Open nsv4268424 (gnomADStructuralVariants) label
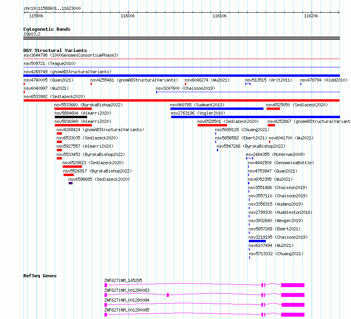The image size is (351, 319). (x=100, y=130)
